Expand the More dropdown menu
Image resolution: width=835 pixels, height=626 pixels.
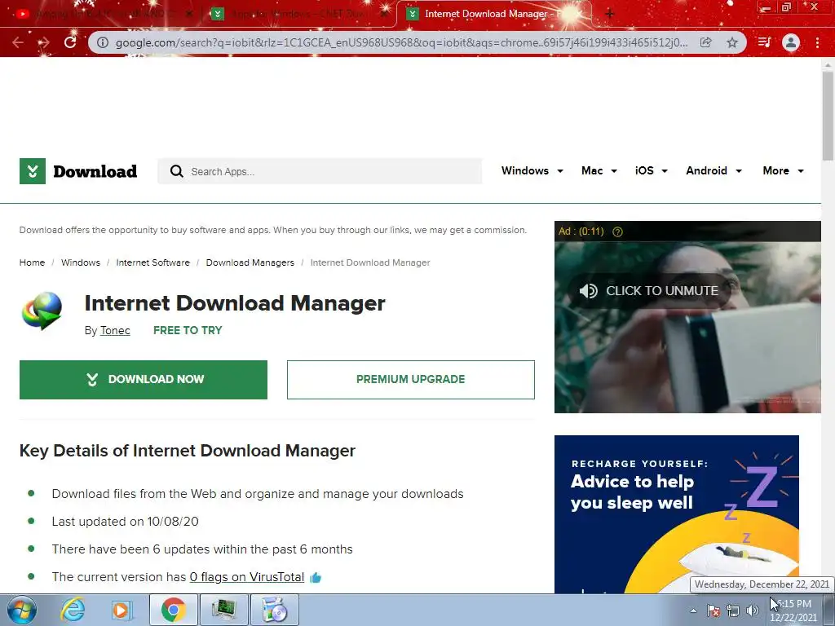(783, 171)
